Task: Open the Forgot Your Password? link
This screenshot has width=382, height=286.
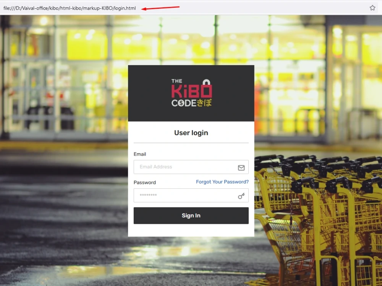Action: tap(222, 182)
